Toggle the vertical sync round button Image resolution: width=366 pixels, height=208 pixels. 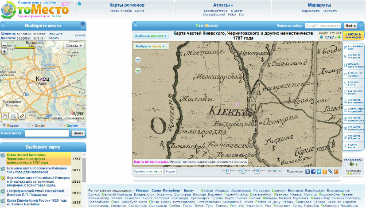(x=275, y=171)
